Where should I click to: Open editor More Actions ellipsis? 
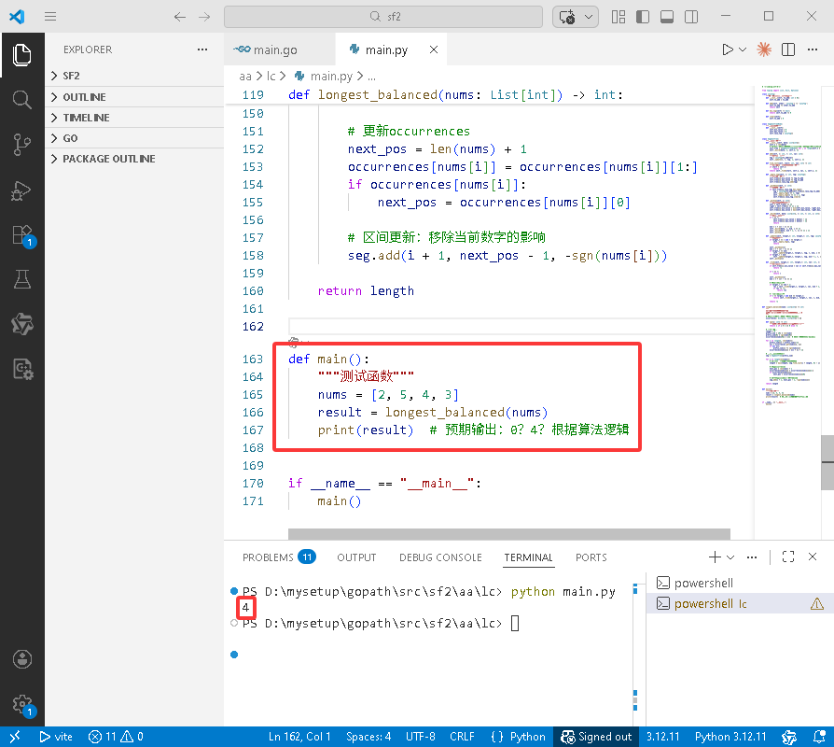[813, 49]
